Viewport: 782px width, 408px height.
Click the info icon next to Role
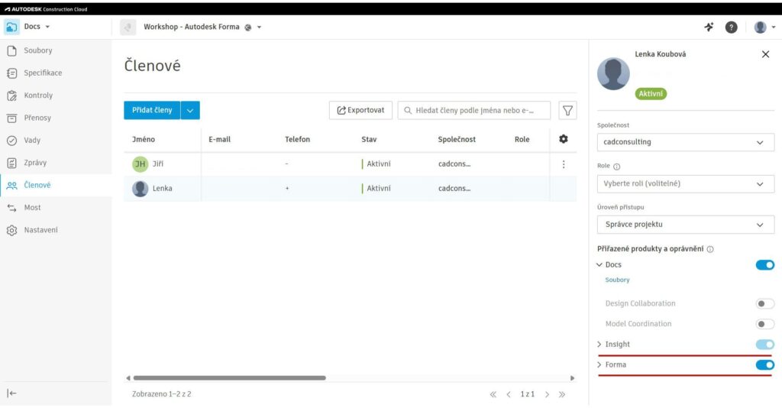click(617, 166)
